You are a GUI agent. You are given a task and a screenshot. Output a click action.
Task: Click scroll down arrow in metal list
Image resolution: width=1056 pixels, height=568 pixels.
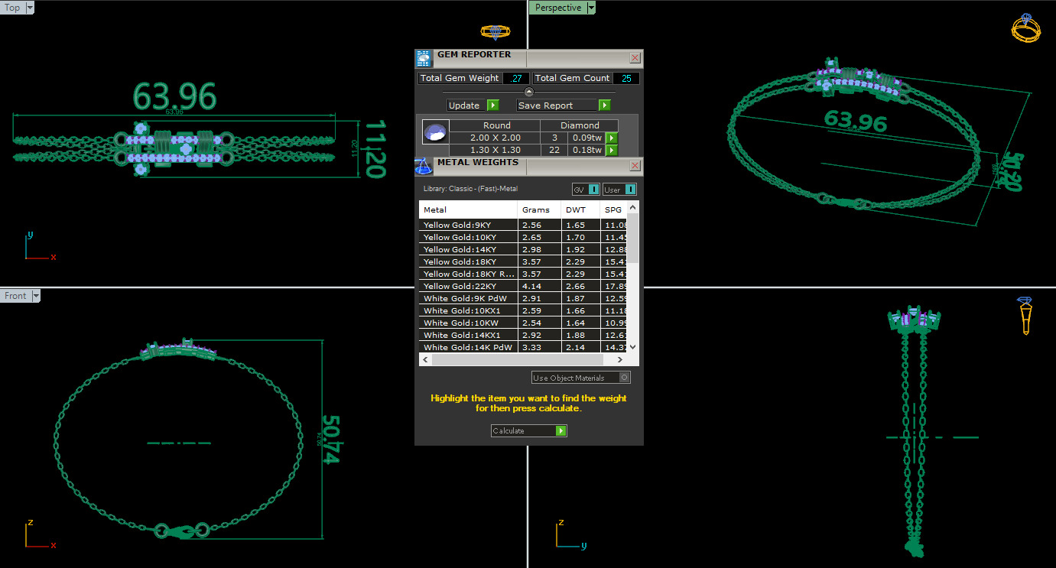click(632, 347)
